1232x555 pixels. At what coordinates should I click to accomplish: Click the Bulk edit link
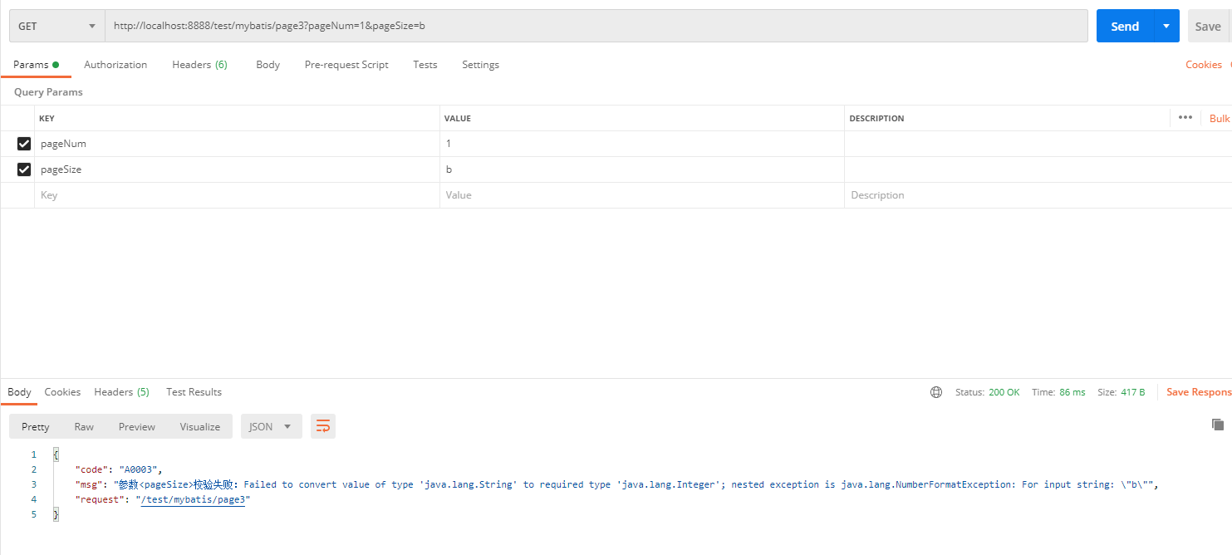pos(1220,118)
